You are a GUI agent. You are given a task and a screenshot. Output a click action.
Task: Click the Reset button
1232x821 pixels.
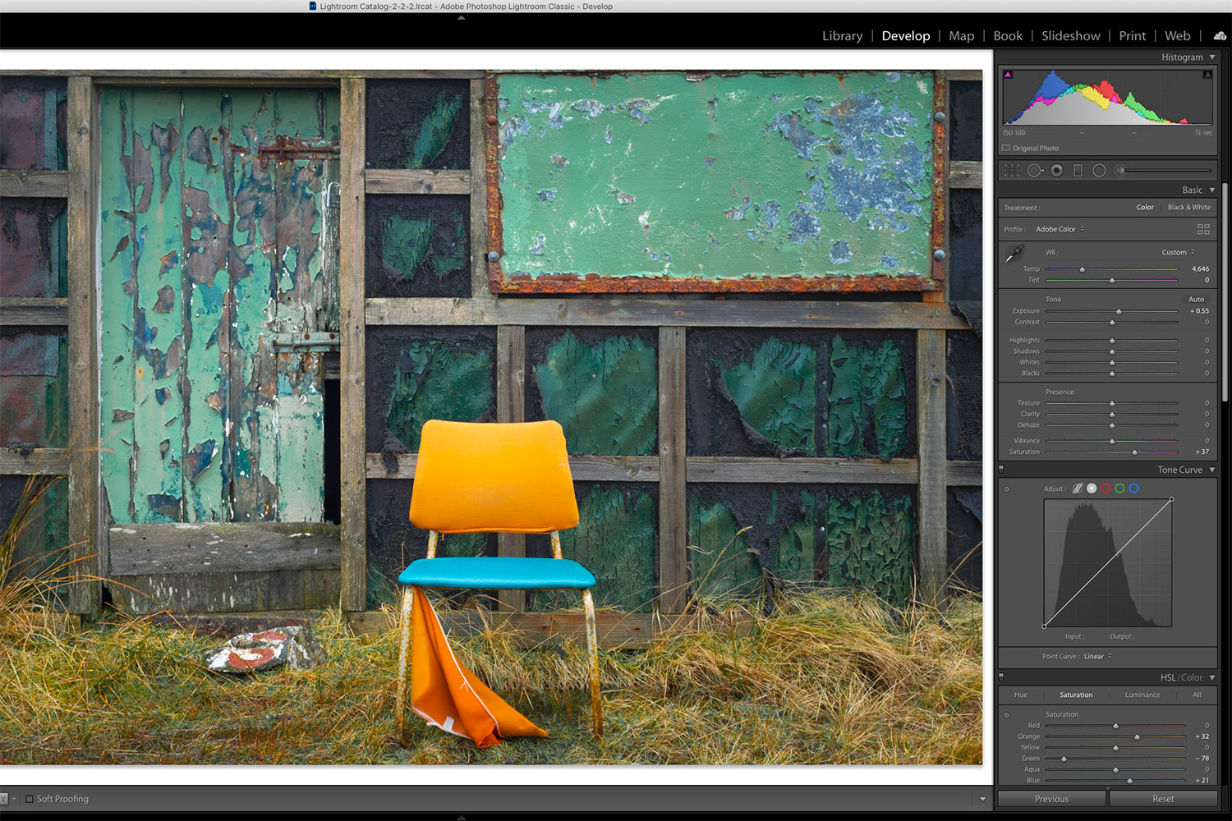pos(1163,799)
